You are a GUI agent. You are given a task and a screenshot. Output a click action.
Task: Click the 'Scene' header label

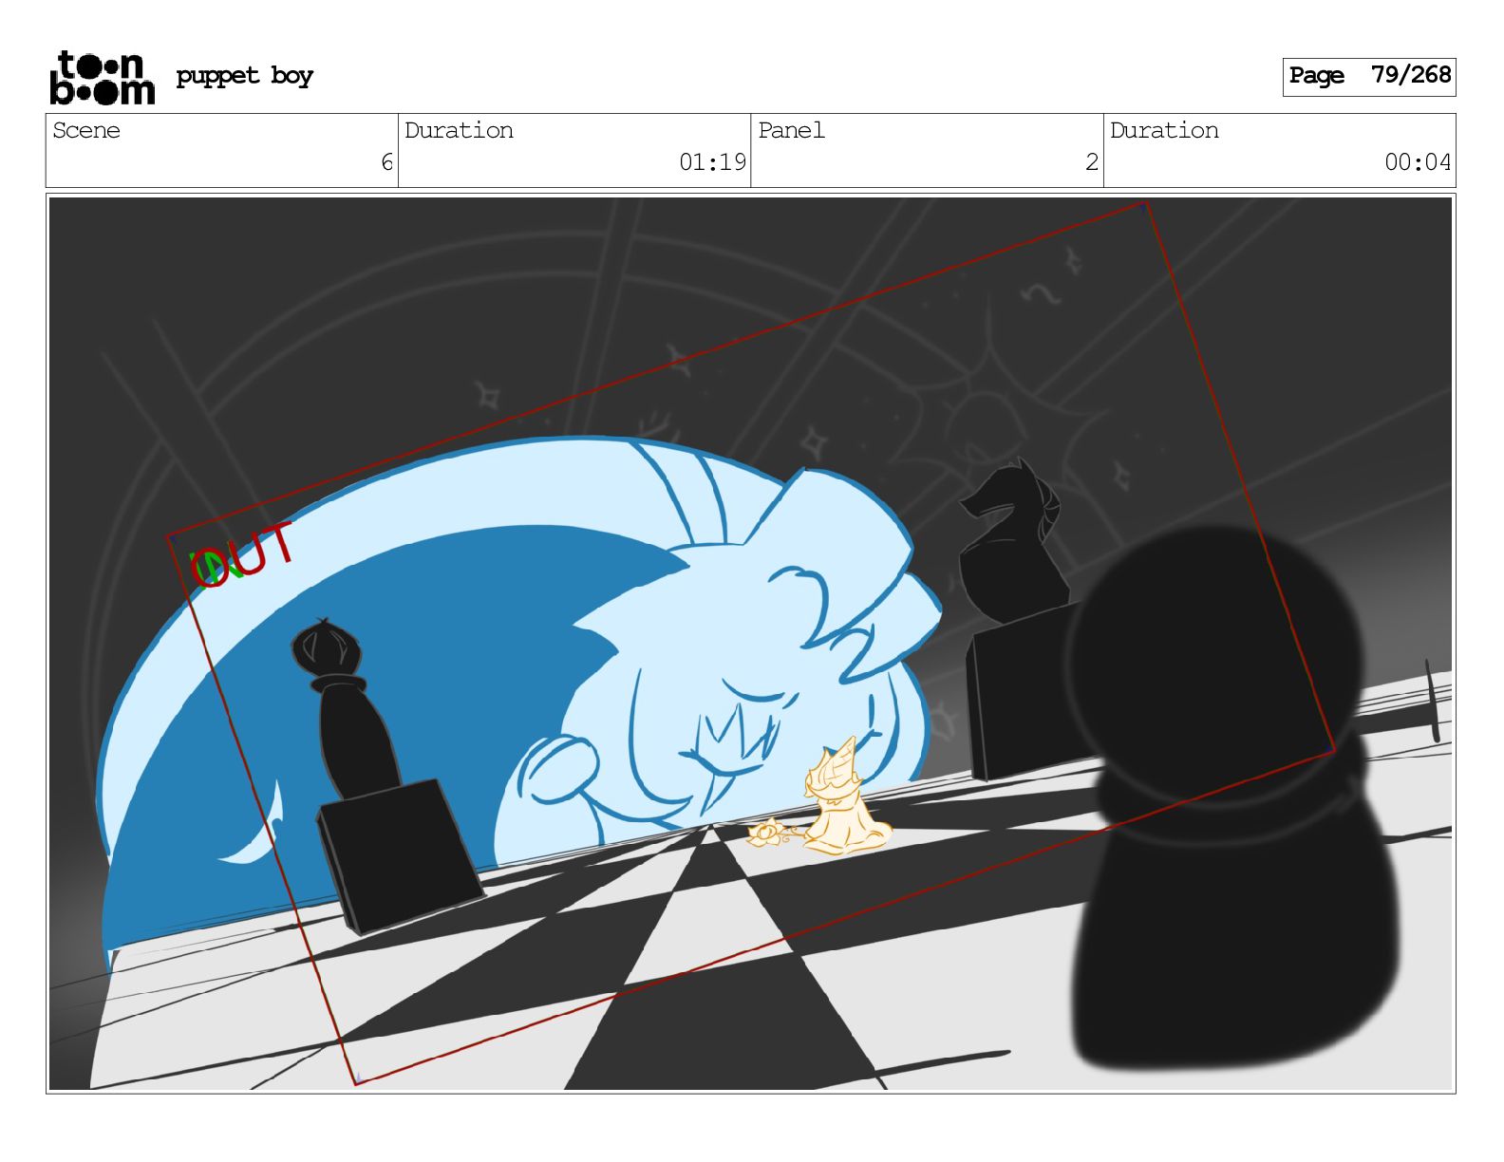click(86, 130)
